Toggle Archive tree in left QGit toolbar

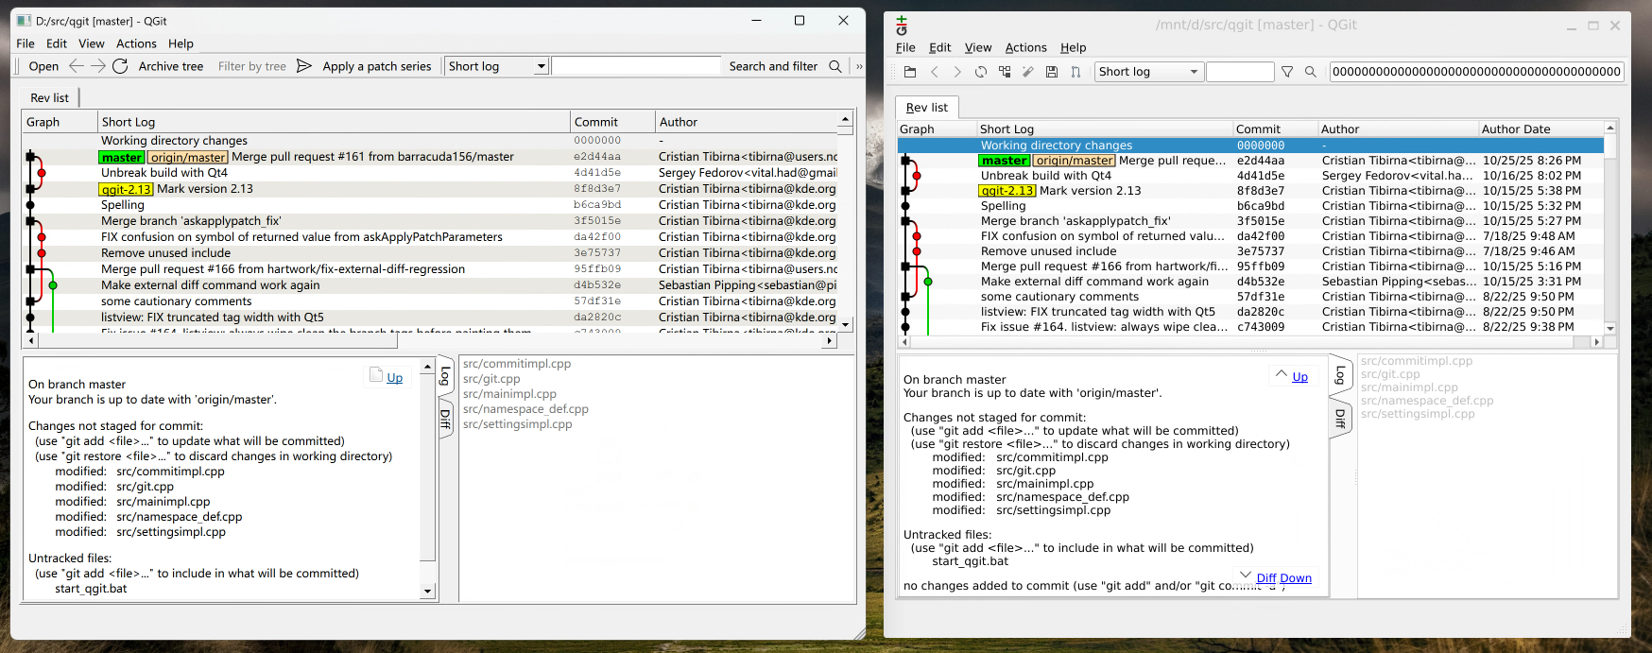pos(170,66)
